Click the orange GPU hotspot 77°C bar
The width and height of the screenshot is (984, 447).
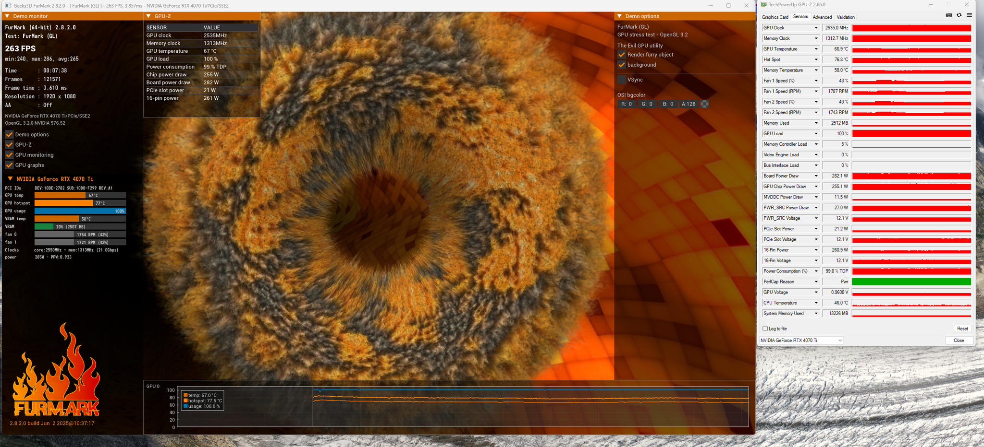click(63, 203)
